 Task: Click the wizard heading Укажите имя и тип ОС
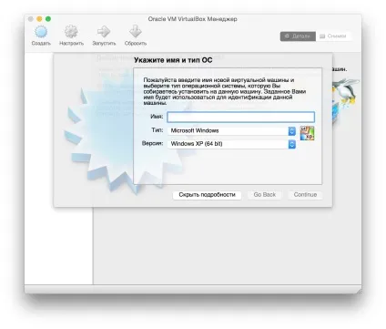pyautogui.click(x=173, y=60)
